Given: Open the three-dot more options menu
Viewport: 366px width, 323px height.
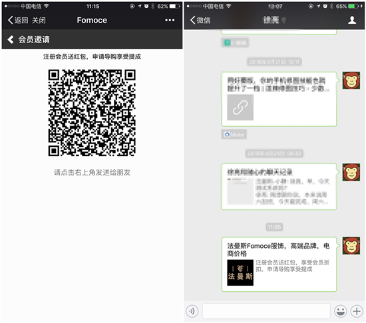Looking at the screenshot, I should [170, 21].
